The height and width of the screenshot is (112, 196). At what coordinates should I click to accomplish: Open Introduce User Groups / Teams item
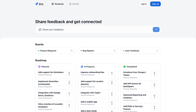135,74
